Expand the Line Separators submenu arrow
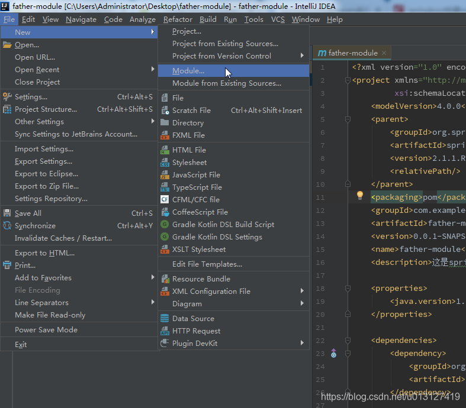Image resolution: width=466 pixels, height=408 pixels. pos(153,302)
